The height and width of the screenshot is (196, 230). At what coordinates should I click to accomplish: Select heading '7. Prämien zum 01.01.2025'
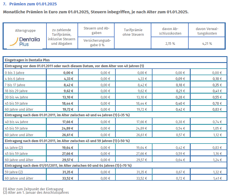coord(30,4)
